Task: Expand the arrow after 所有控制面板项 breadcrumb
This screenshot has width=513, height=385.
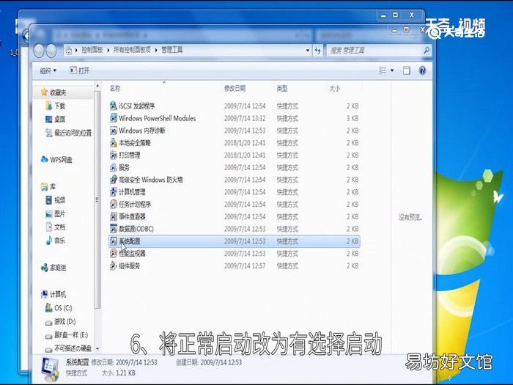Action: pos(156,50)
